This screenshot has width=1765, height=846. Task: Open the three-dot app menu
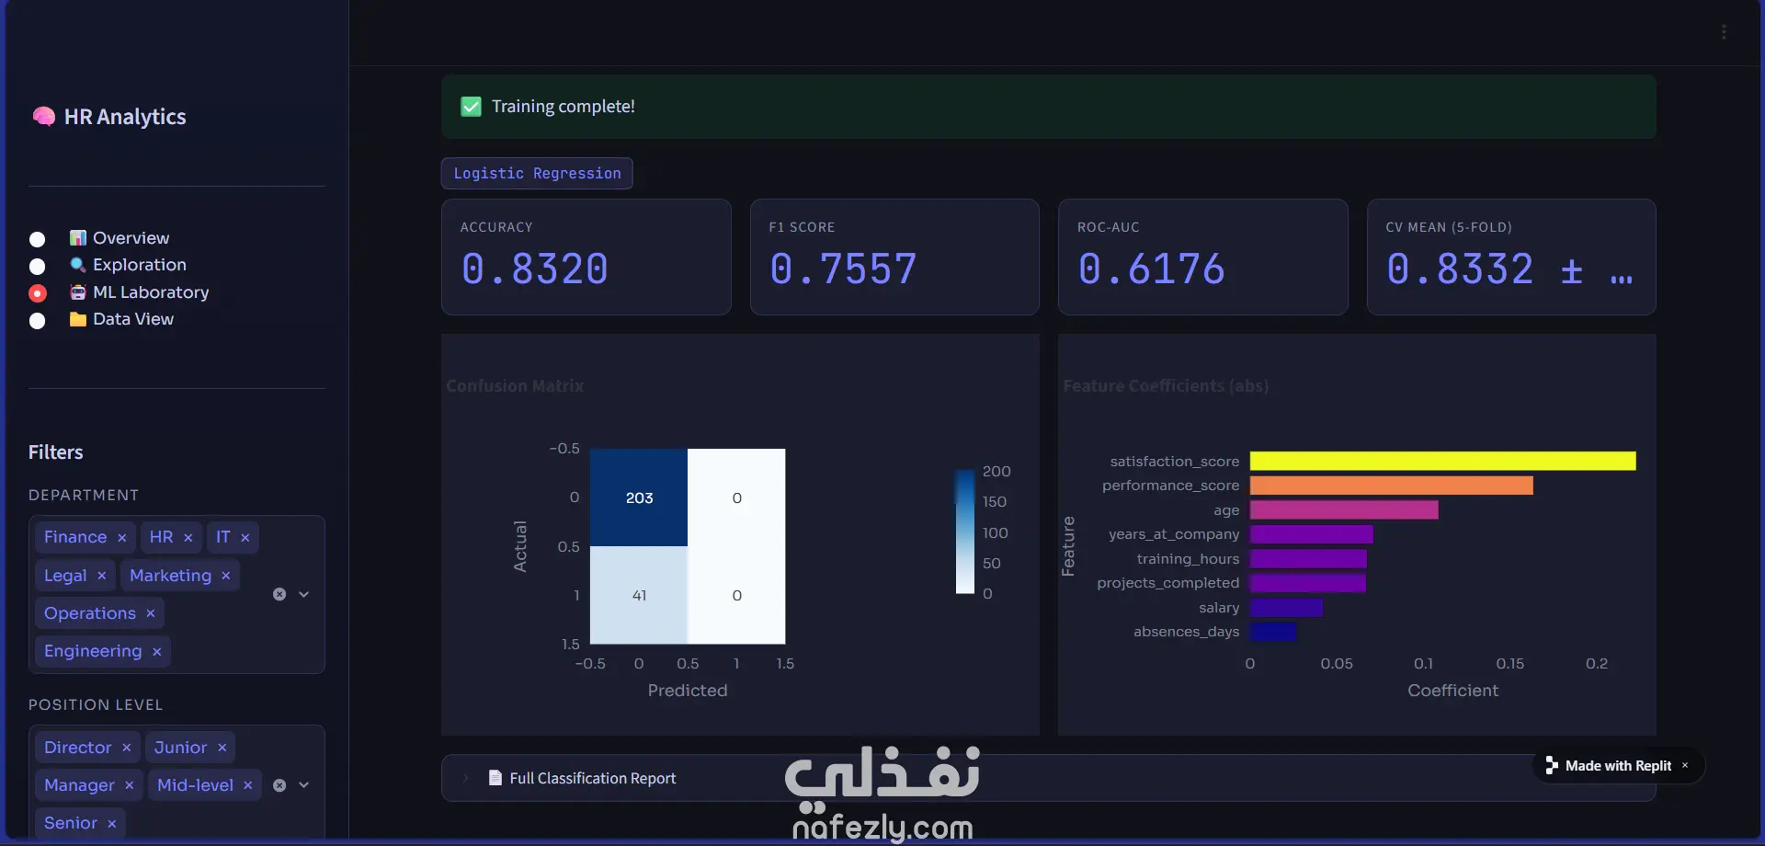pos(1724,32)
